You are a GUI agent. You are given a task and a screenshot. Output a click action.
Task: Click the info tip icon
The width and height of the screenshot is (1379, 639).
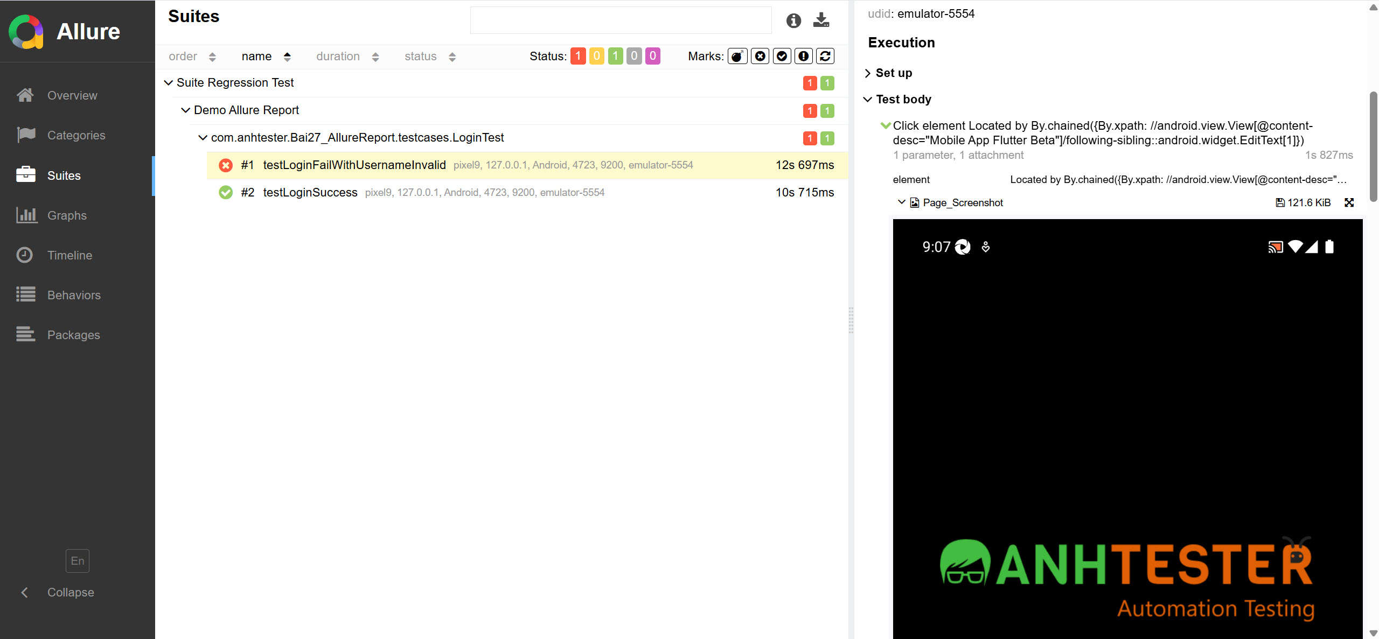pyautogui.click(x=793, y=21)
